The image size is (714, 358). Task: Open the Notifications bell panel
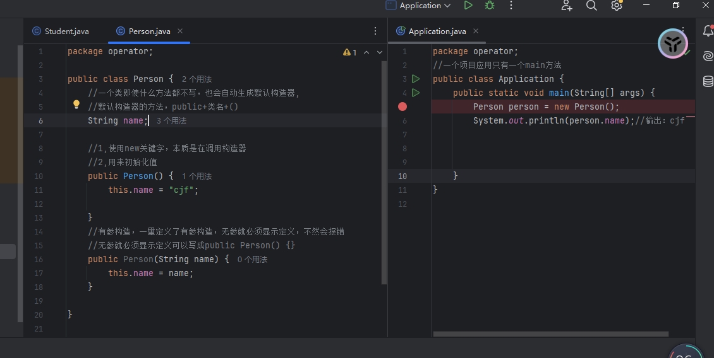point(708,31)
